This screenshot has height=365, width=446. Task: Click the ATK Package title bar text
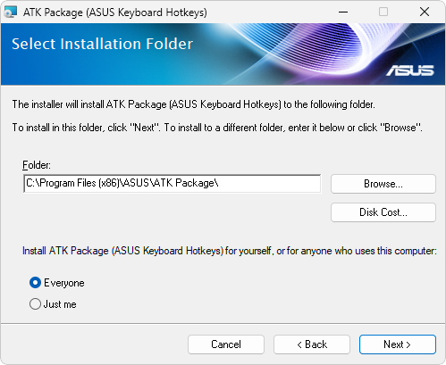[115, 12]
